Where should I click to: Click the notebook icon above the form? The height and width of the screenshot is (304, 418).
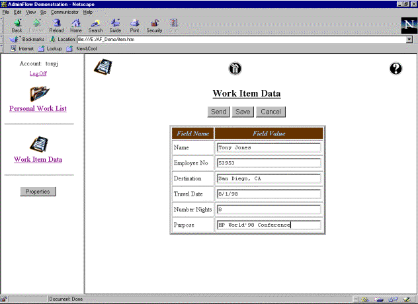click(x=103, y=67)
